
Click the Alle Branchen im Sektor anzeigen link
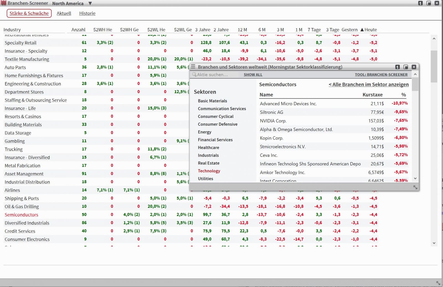pos(369,84)
